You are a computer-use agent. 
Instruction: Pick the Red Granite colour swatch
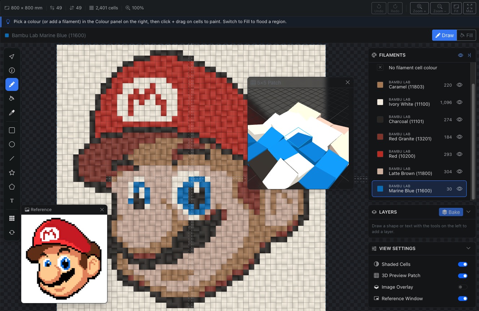pos(380,137)
